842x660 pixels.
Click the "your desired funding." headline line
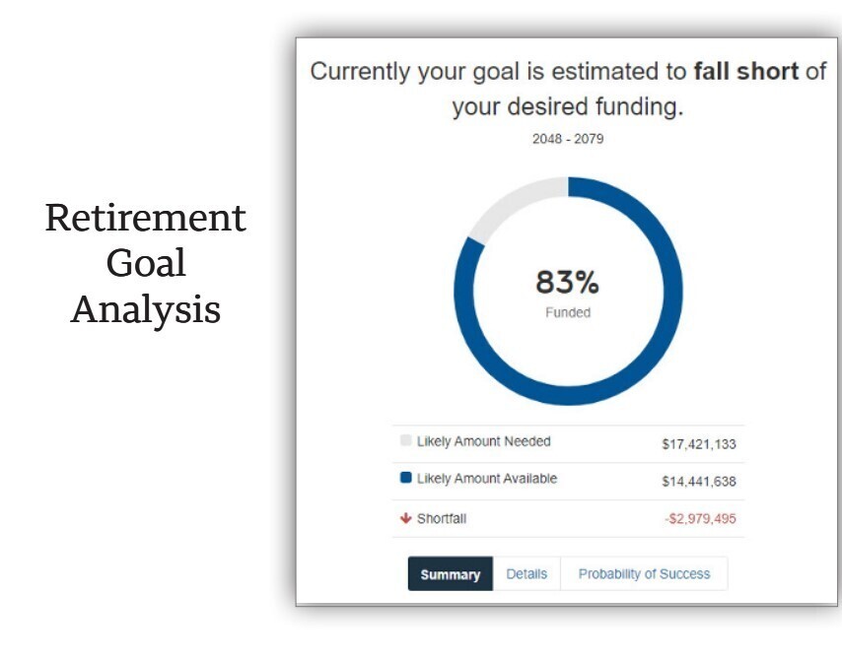(568, 106)
